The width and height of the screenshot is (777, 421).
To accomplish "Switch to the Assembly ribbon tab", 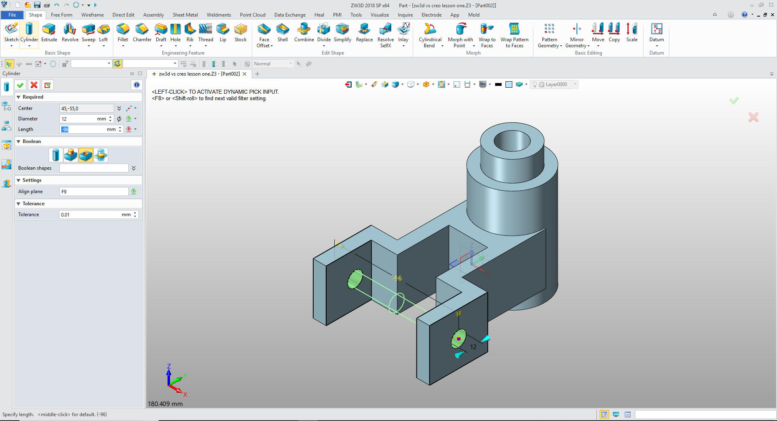I will click(153, 15).
